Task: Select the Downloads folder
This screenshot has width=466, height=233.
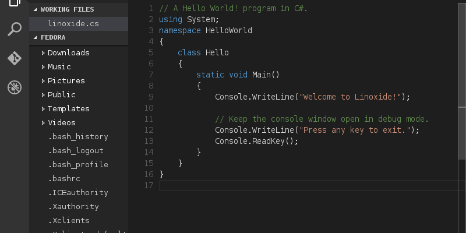Action: pos(68,53)
